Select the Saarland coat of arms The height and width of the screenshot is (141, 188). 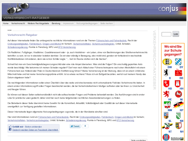click(x=166, y=115)
